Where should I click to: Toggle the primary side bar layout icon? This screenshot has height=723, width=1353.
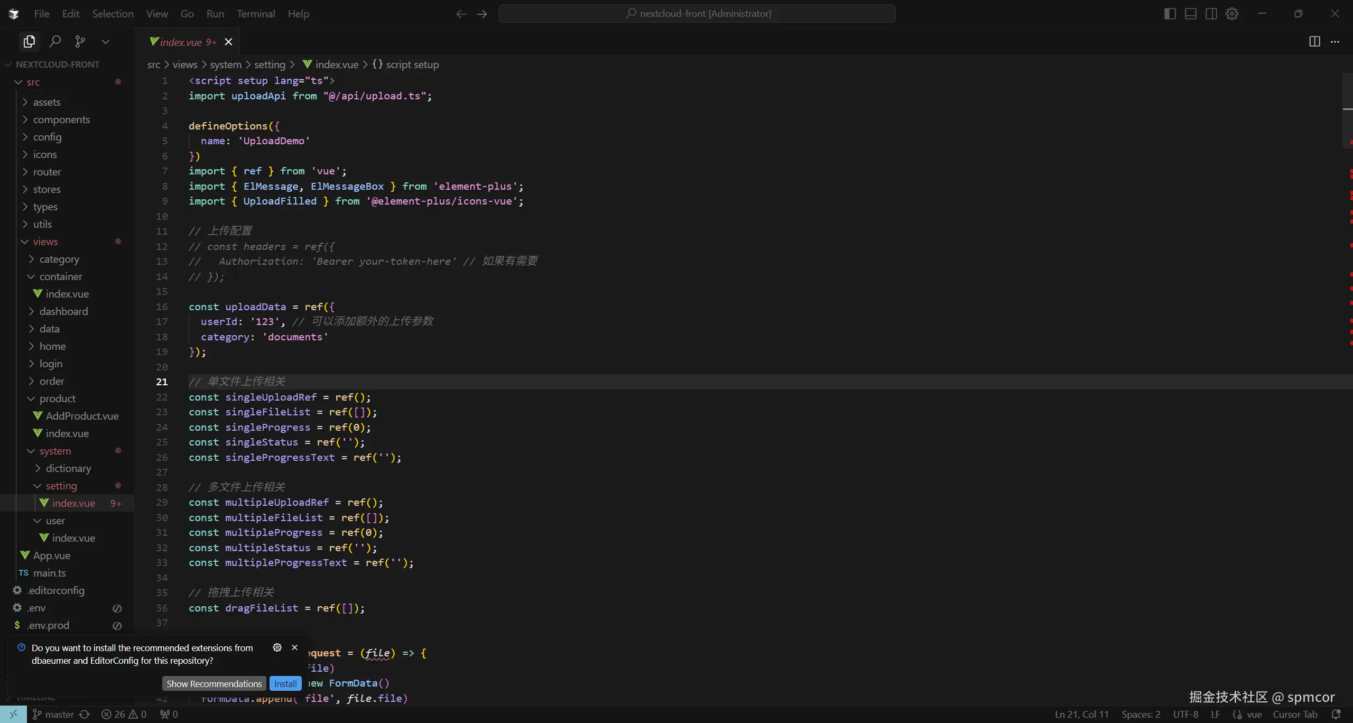[1170, 14]
